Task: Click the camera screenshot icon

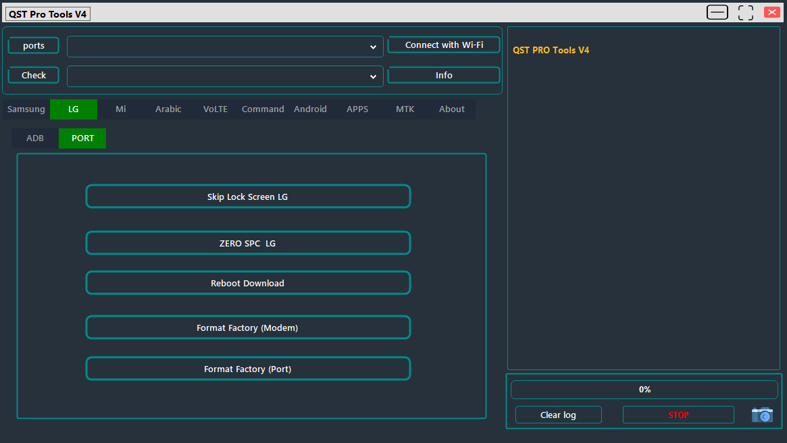Action: 762,415
